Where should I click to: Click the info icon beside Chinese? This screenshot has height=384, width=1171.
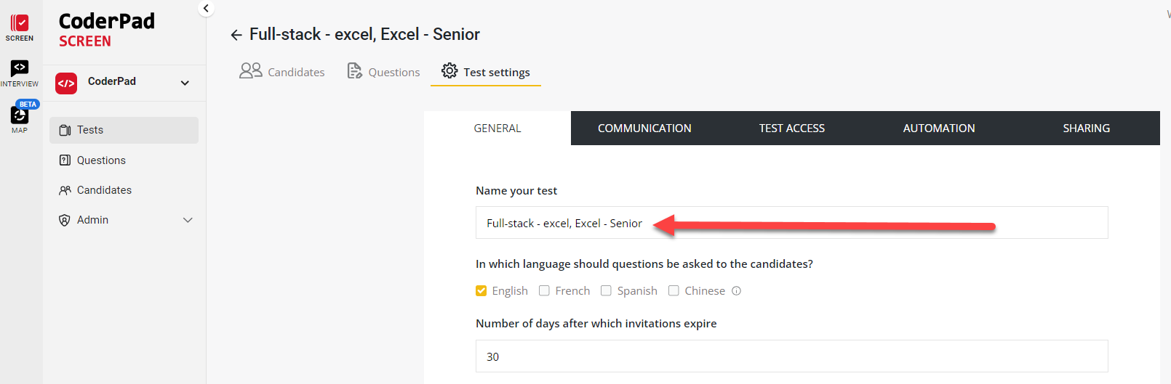pos(736,291)
